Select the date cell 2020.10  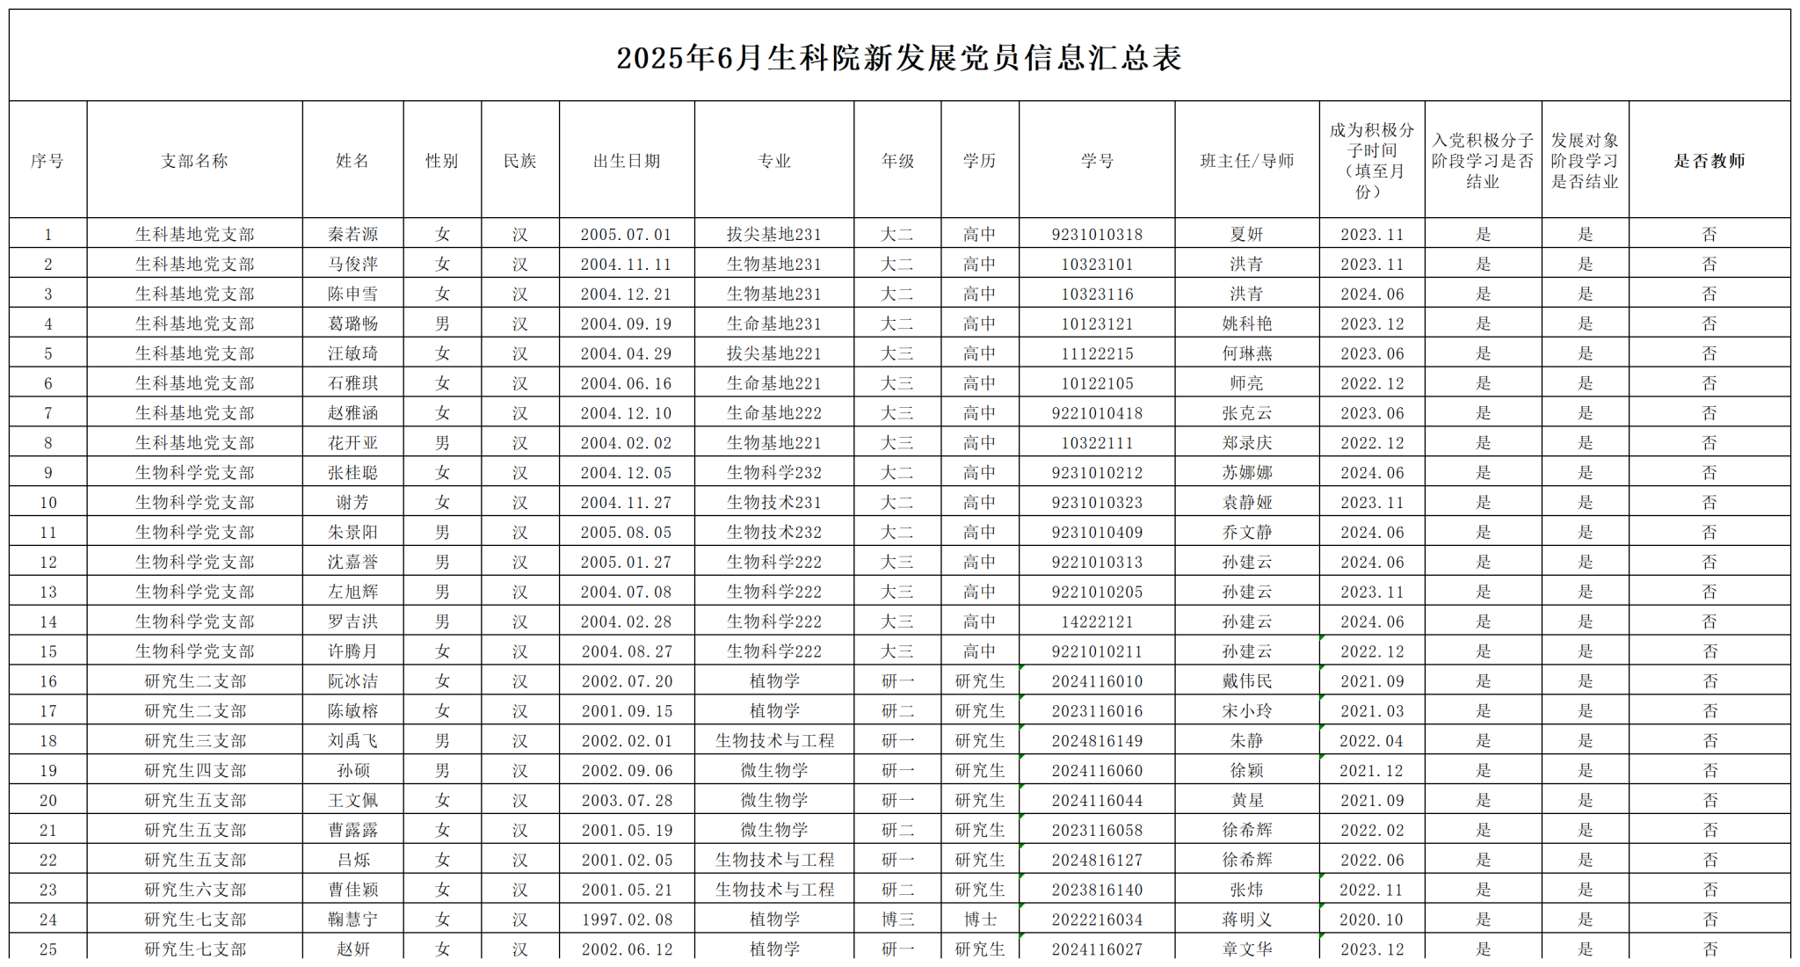1371,920
